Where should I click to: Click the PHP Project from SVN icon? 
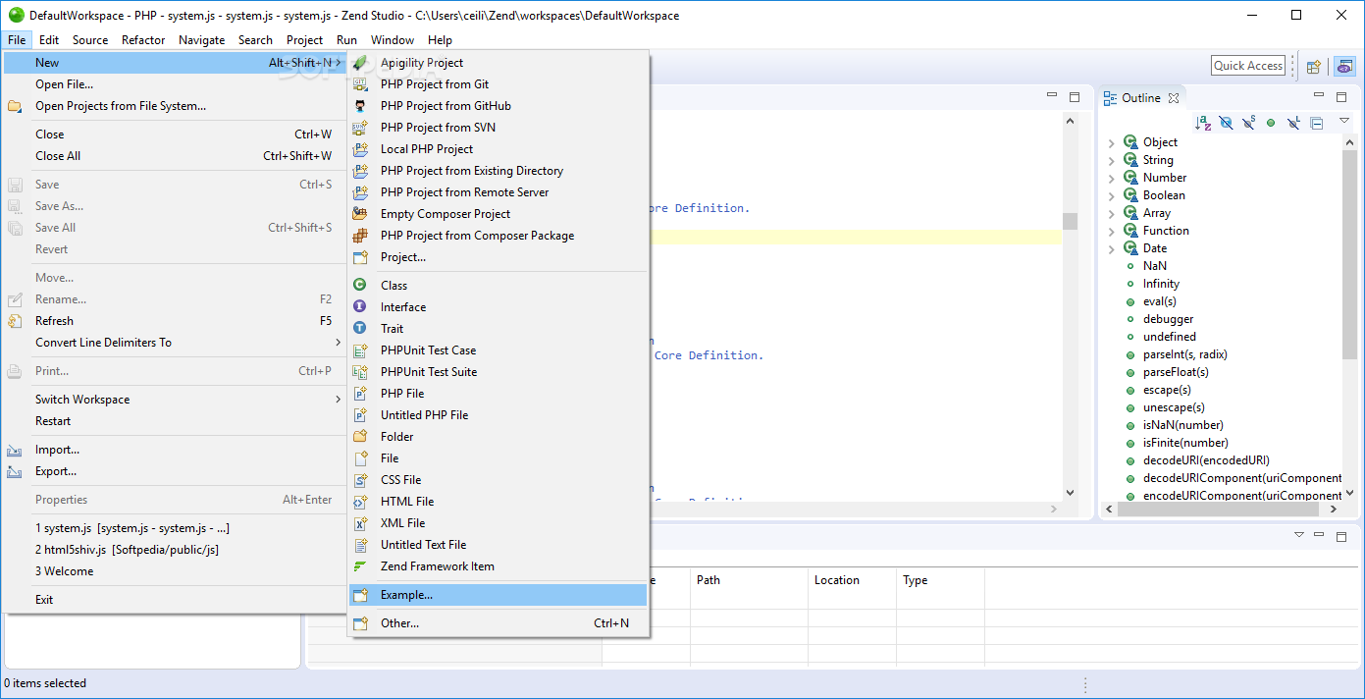tap(360, 128)
